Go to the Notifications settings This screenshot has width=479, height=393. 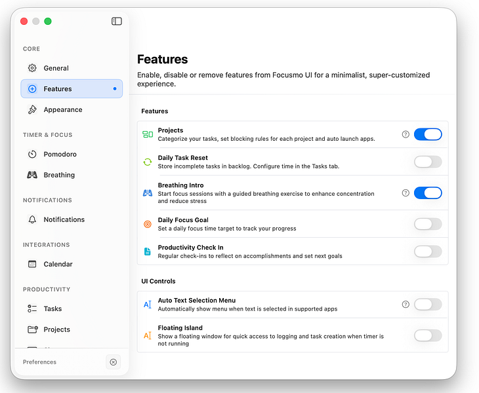pos(64,220)
